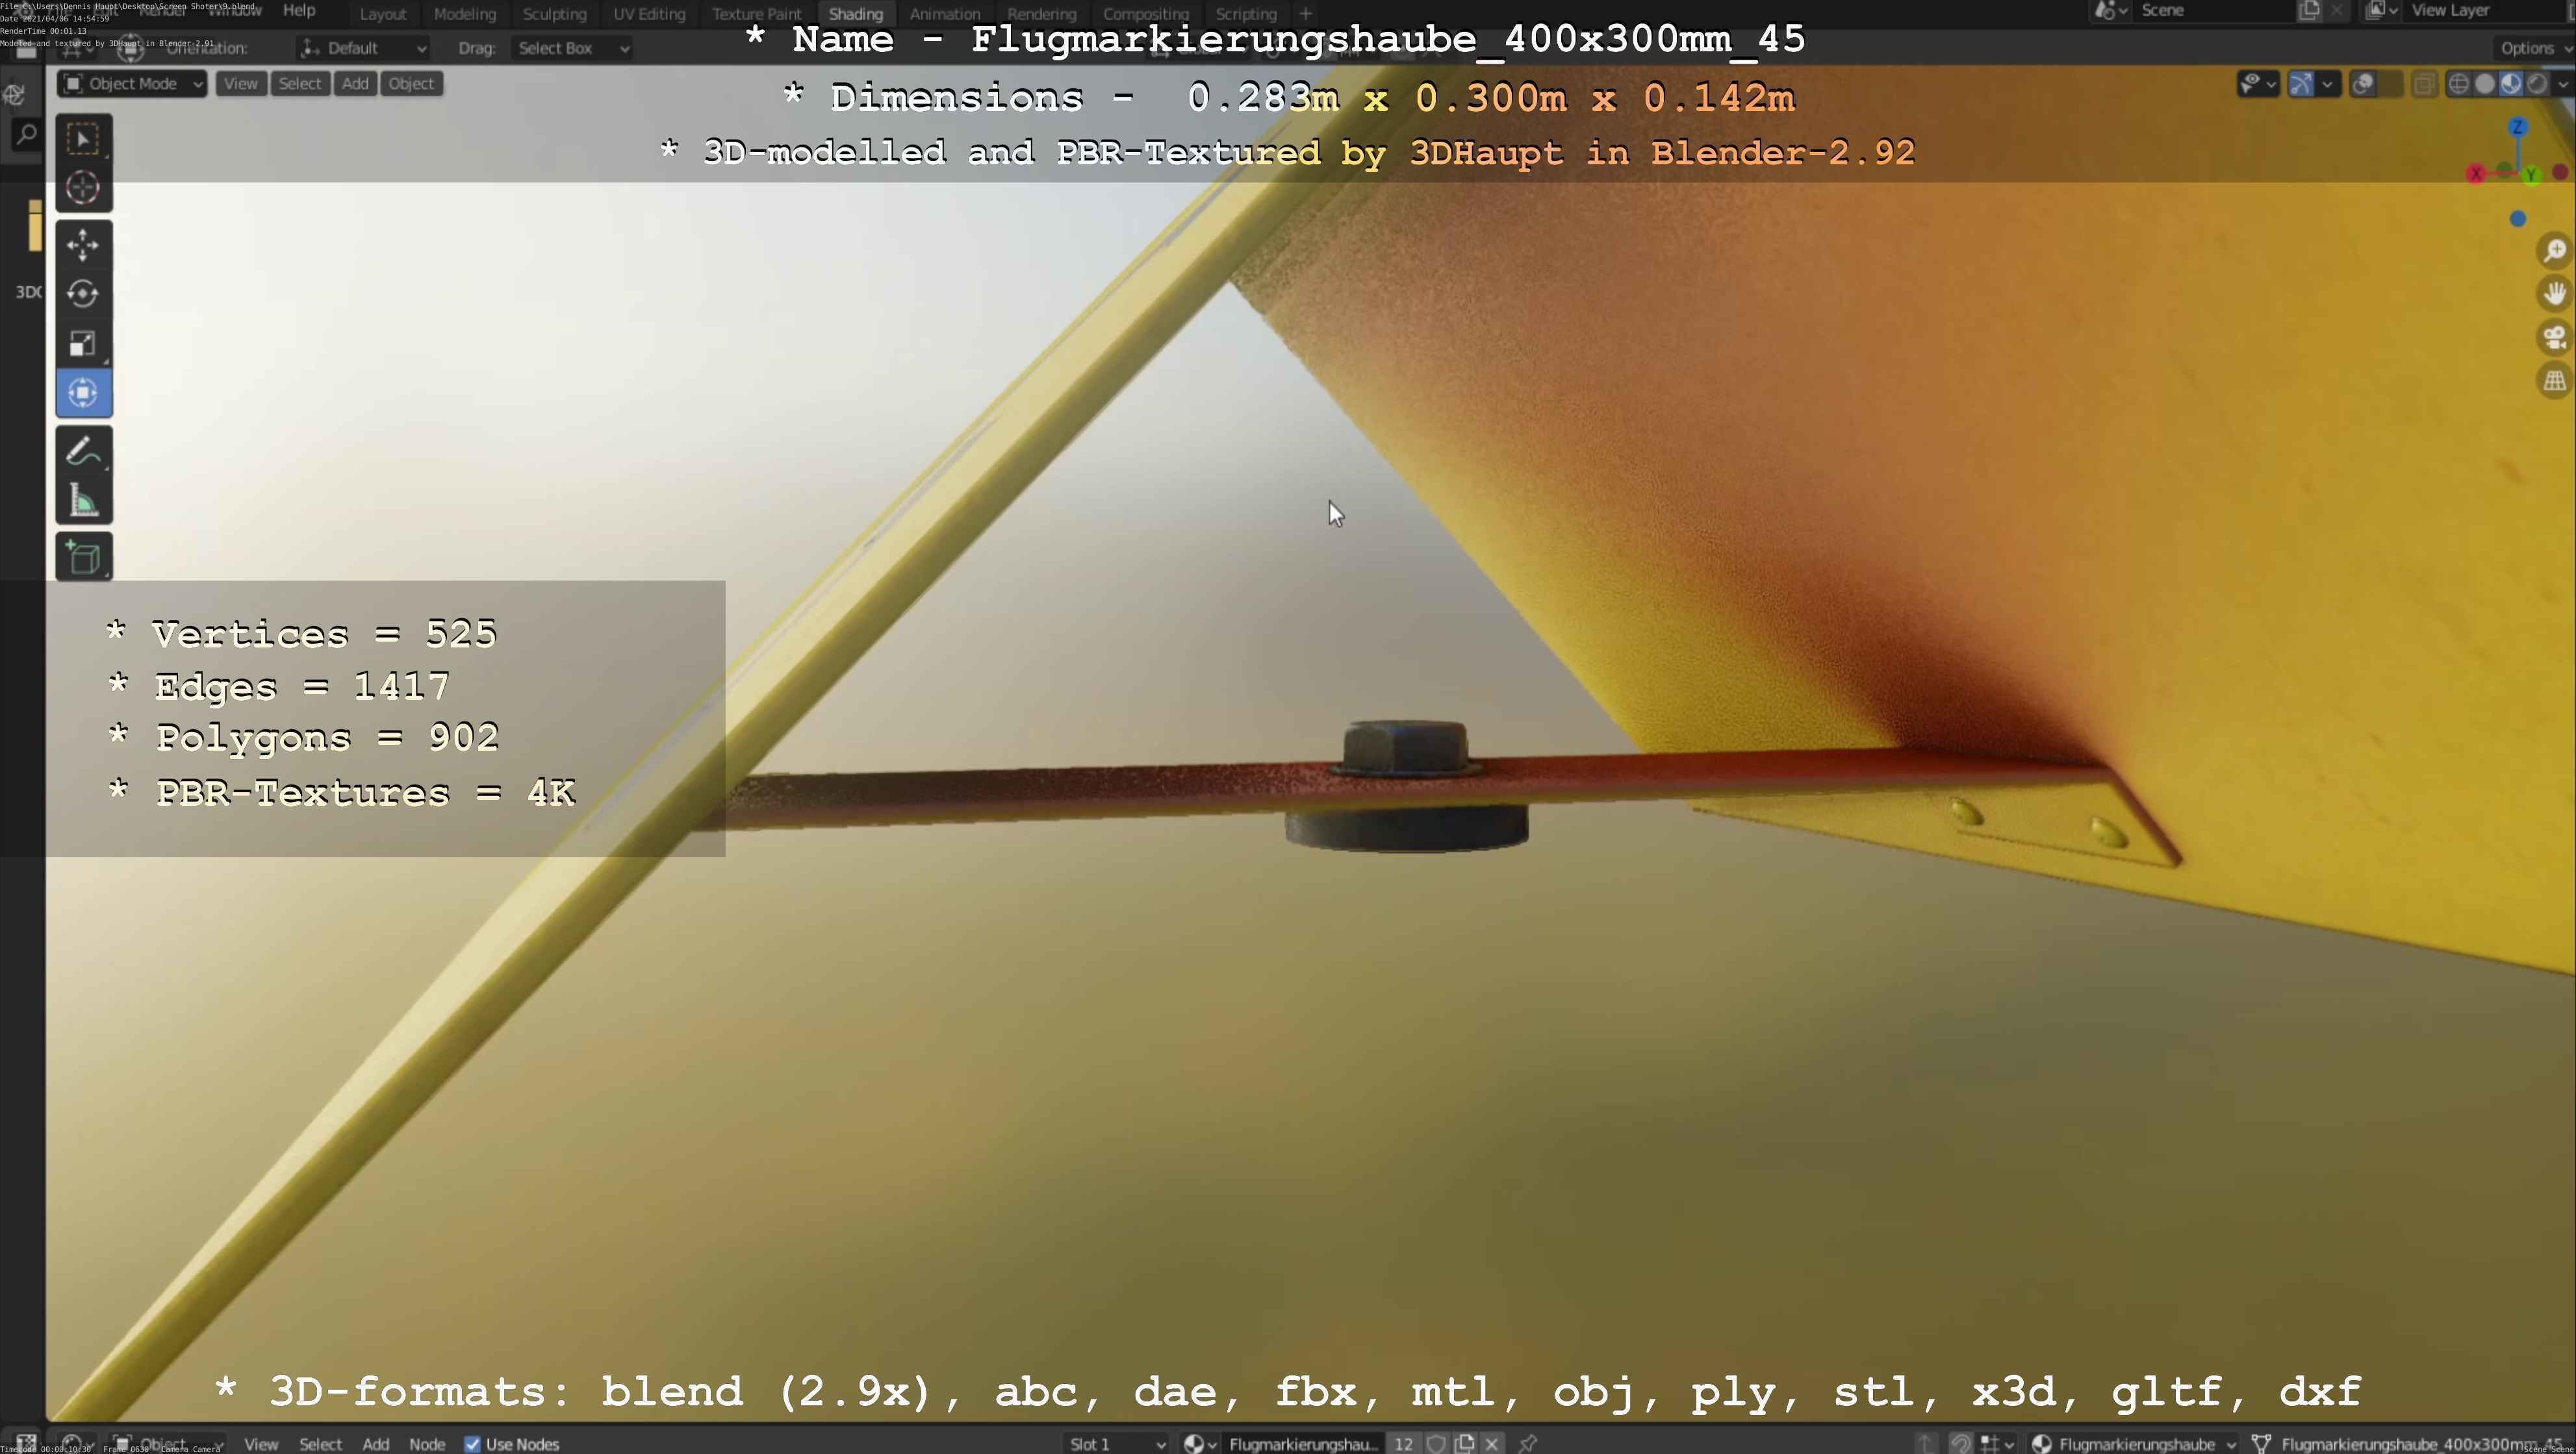Viewport: 2576px width, 1454px height.
Task: Open the Slot 1 material slot dropdown
Action: pos(1116,1443)
